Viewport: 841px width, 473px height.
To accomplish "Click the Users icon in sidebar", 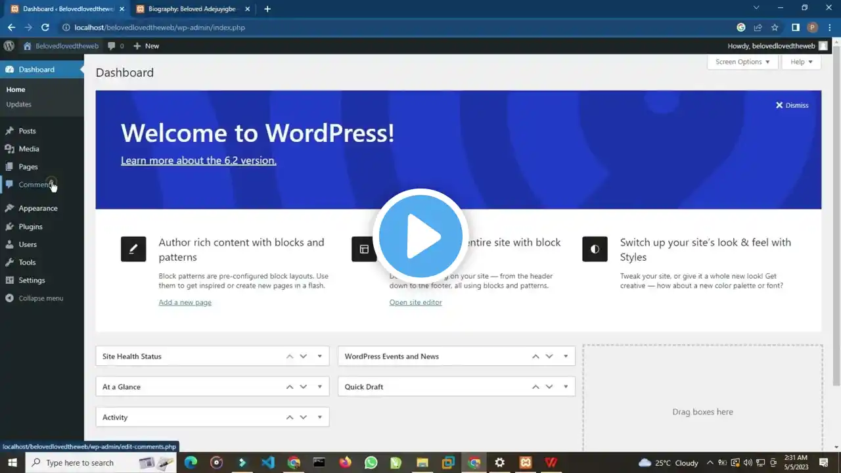I will [9, 244].
